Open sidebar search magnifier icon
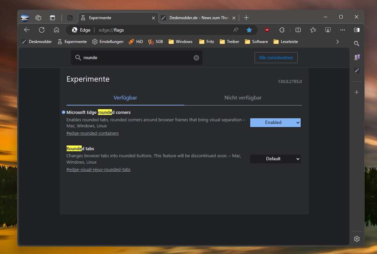 [357, 44]
